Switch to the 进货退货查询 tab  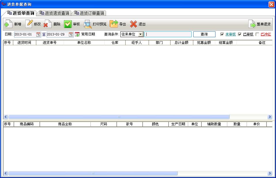point(54,13)
